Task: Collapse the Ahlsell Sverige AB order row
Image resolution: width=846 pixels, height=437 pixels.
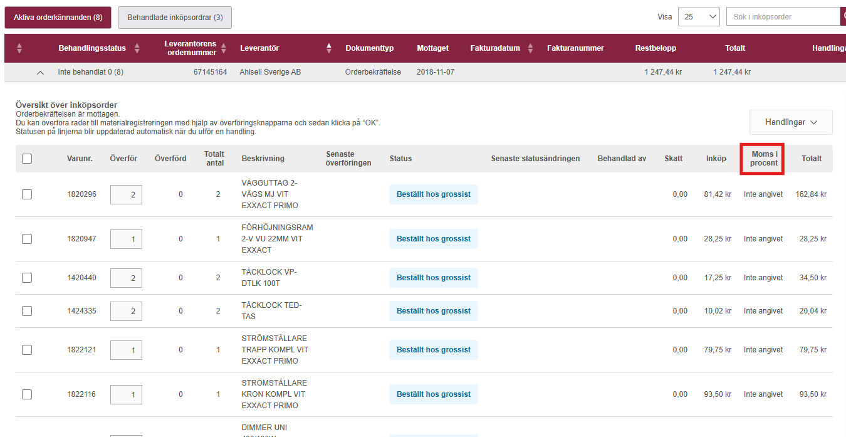Action: click(40, 73)
